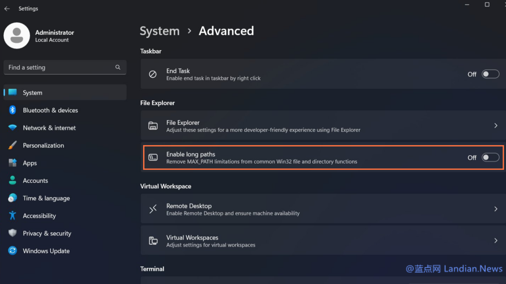Click the Virtual Workspaces icon
506x284 pixels.
coord(153,241)
